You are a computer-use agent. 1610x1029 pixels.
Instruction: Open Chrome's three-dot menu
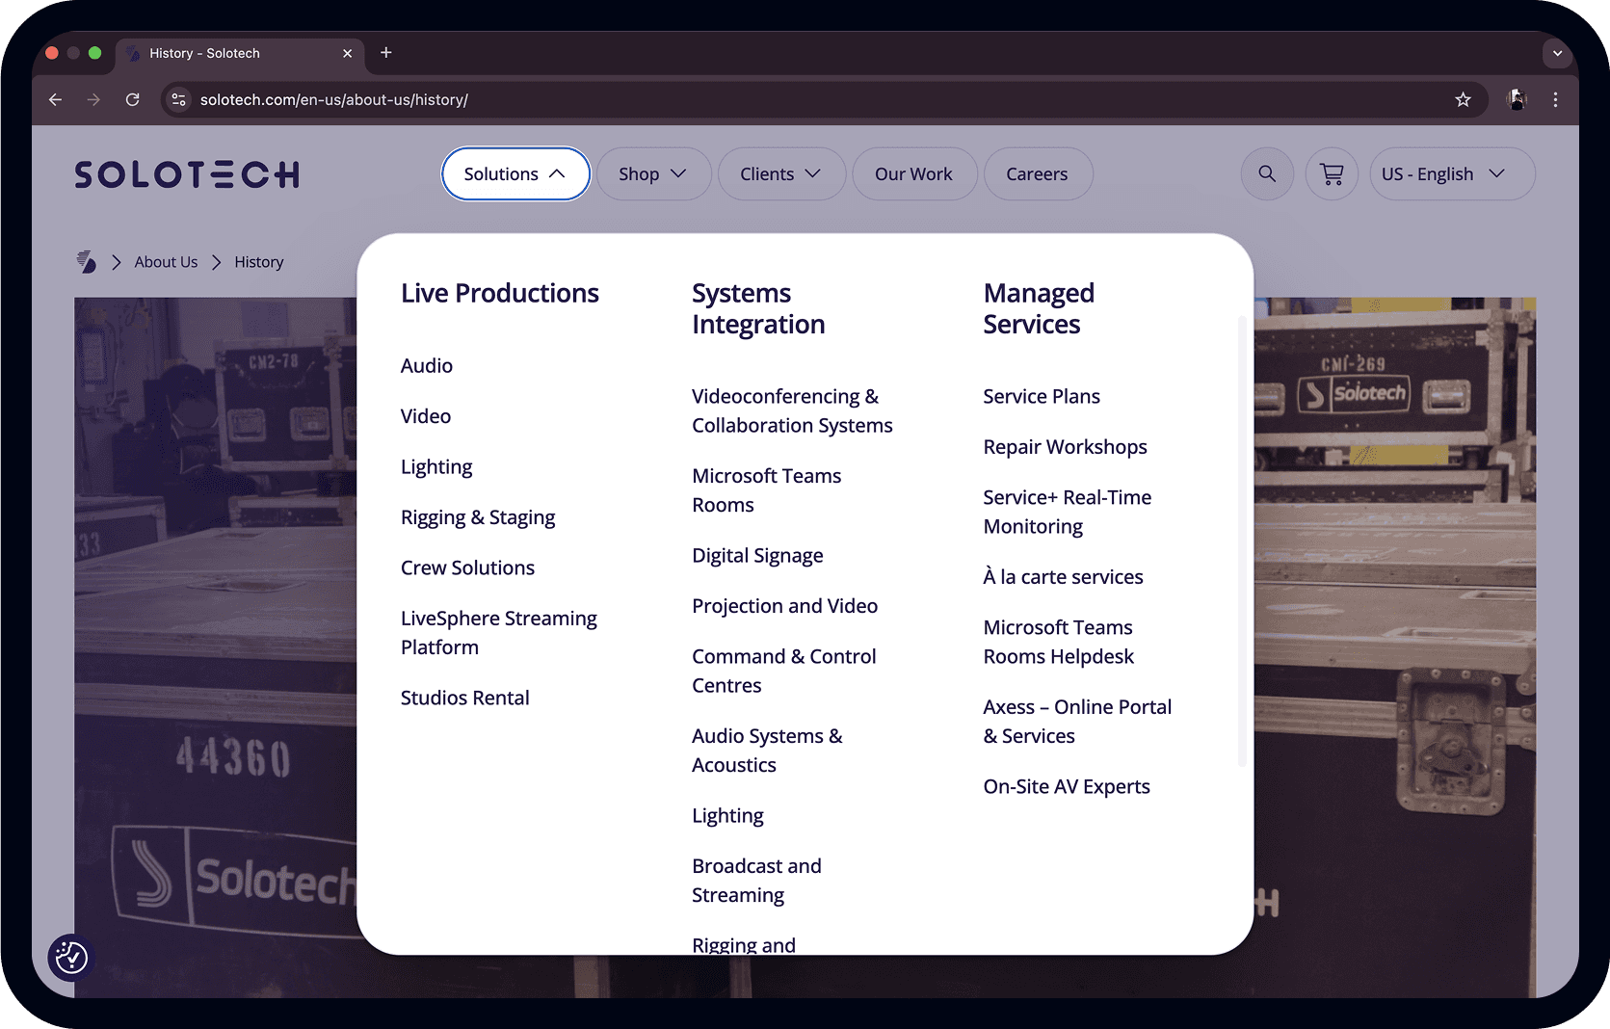pos(1555,99)
